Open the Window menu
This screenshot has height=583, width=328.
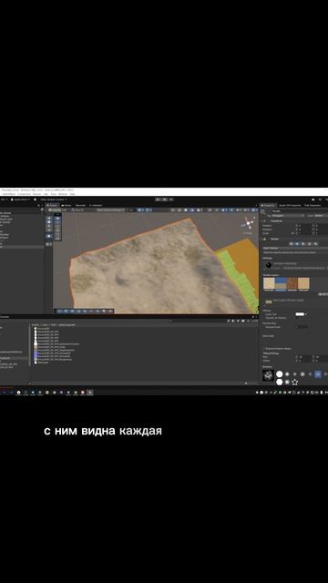(63, 194)
